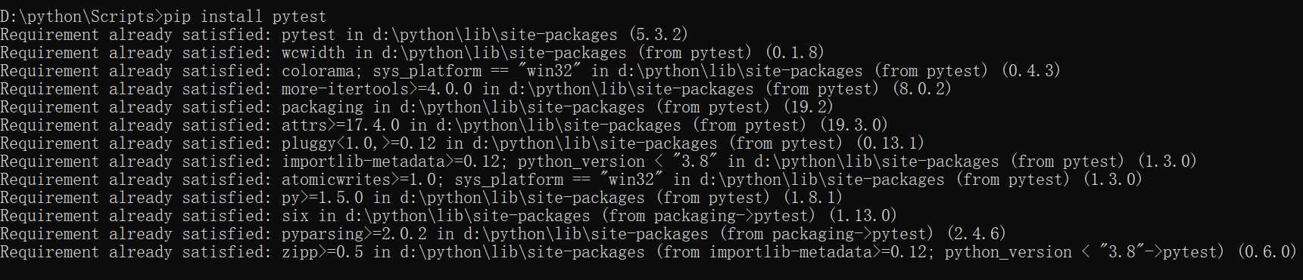
Task: Click the 'wcwidth' package name
Action: tap(313, 53)
